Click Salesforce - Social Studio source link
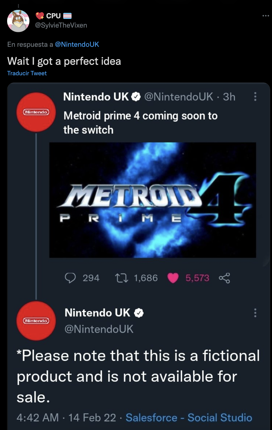 pyautogui.click(x=189, y=418)
